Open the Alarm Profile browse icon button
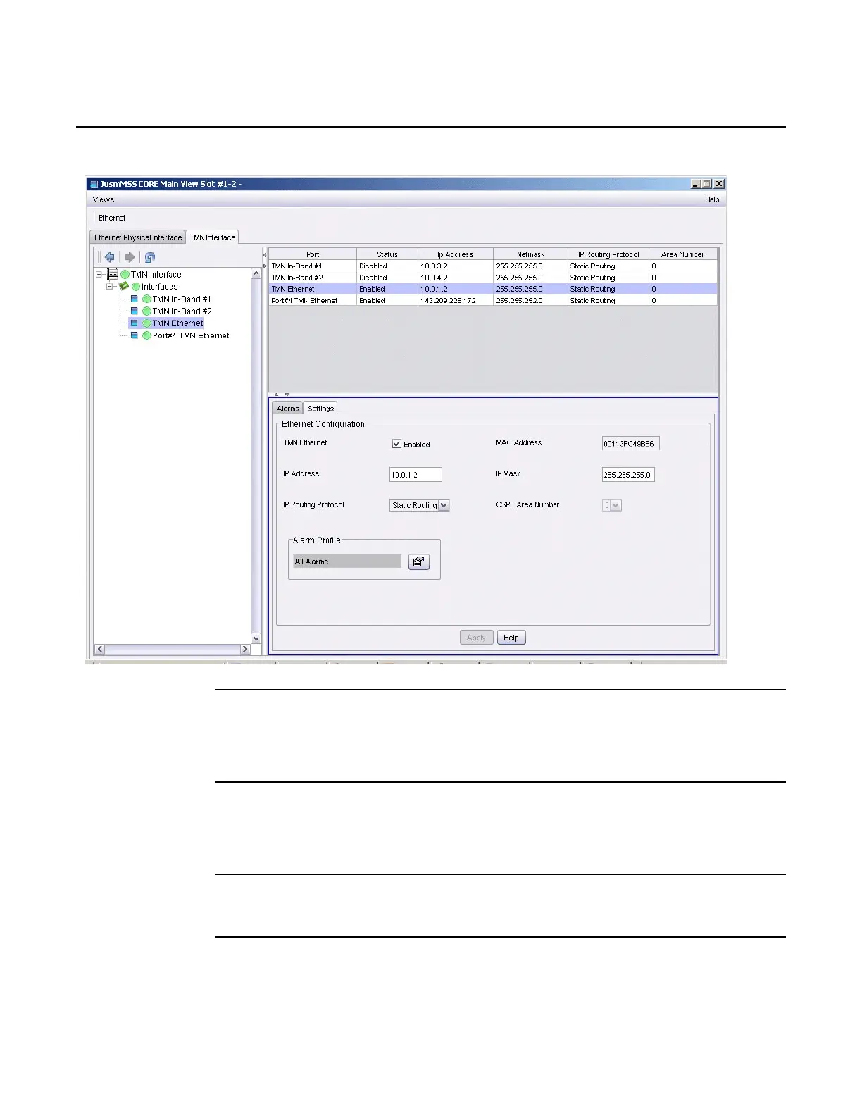The height and width of the screenshot is (1116, 862). coord(419,562)
